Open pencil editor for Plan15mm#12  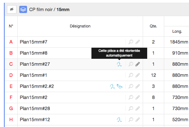coord(137,120)
